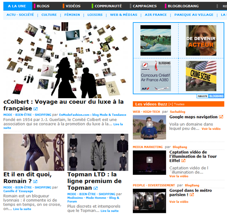227x214 pixels.
Task: Open the 'De devenir acteur' ad thumbnail
Action: click(201, 40)
